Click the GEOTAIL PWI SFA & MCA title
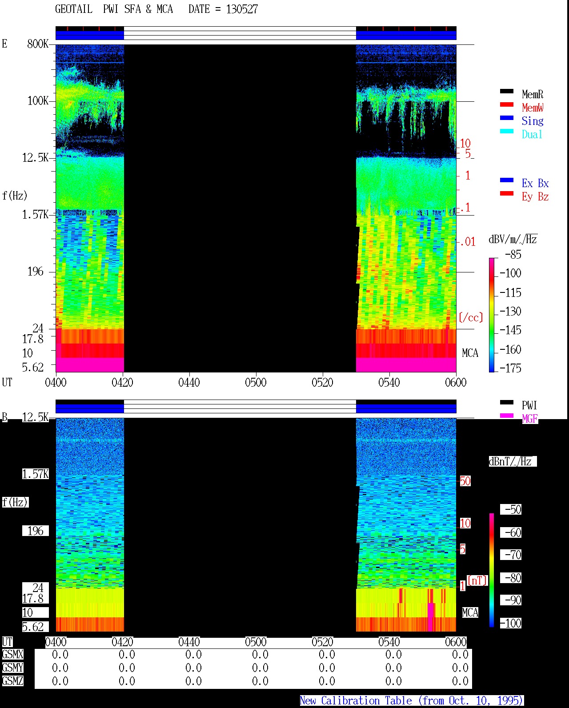Viewport: 569px width, 708px height. (114, 9)
